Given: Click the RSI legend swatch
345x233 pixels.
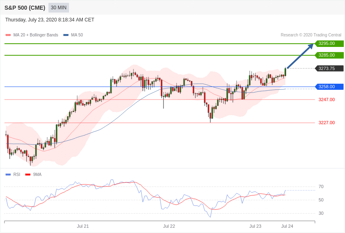Looking at the screenshot, I should click(8, 175).
